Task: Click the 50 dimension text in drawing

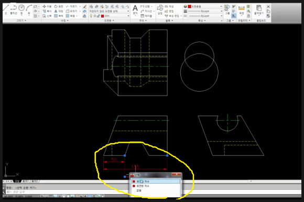Action: (x=114, y=160)
